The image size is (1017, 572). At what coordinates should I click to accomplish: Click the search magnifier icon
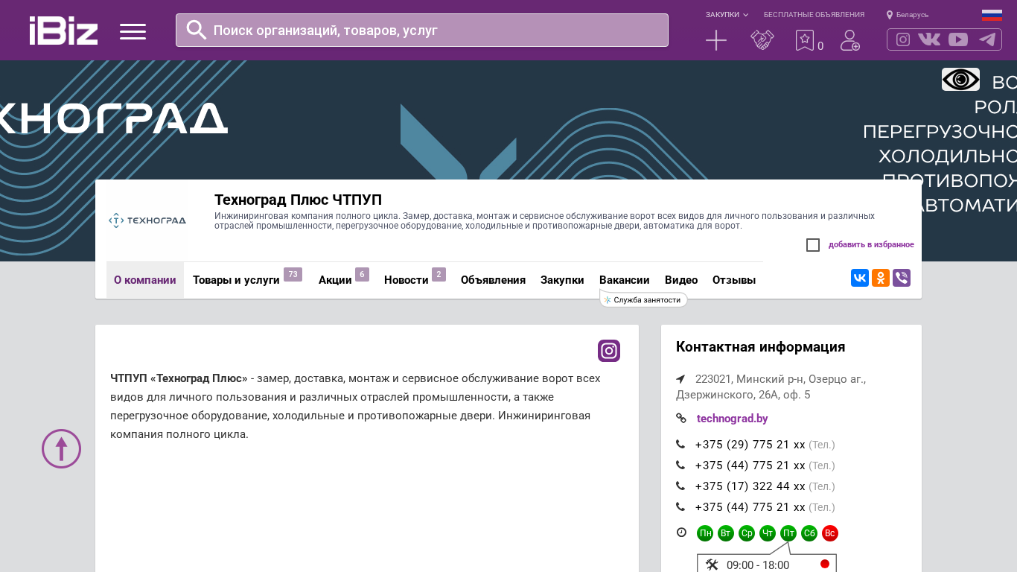coord(197,30)
